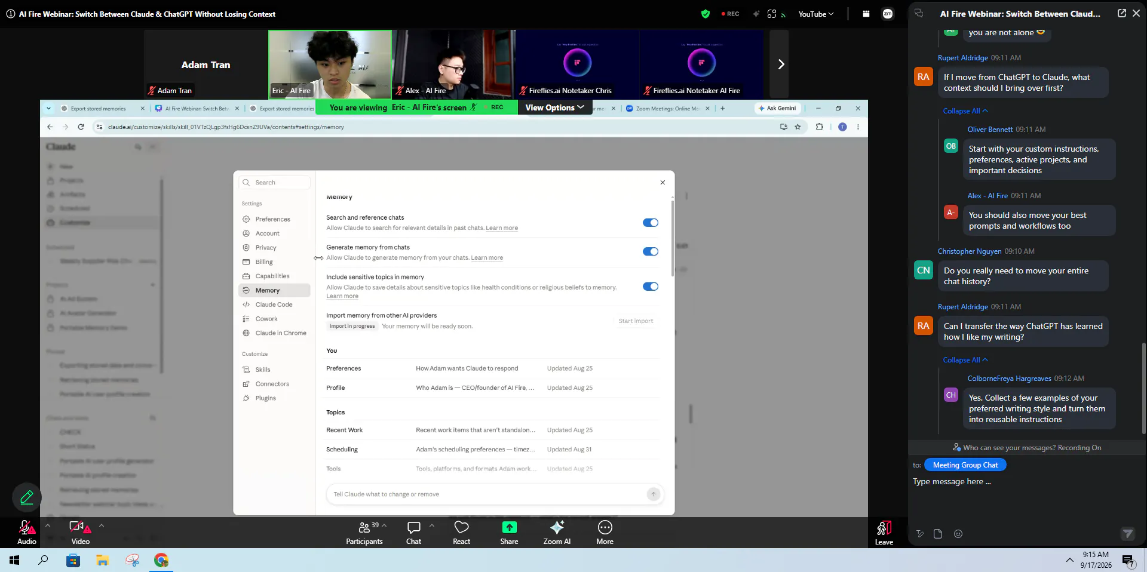This screenshot has height=572, width=1147.
Task: Unmute microphone with the Audio button
Action: tap(26, 532)
